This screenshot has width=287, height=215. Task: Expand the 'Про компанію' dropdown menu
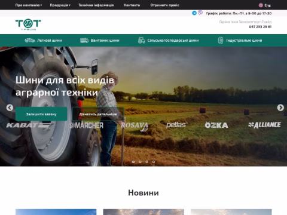(29, 5)
